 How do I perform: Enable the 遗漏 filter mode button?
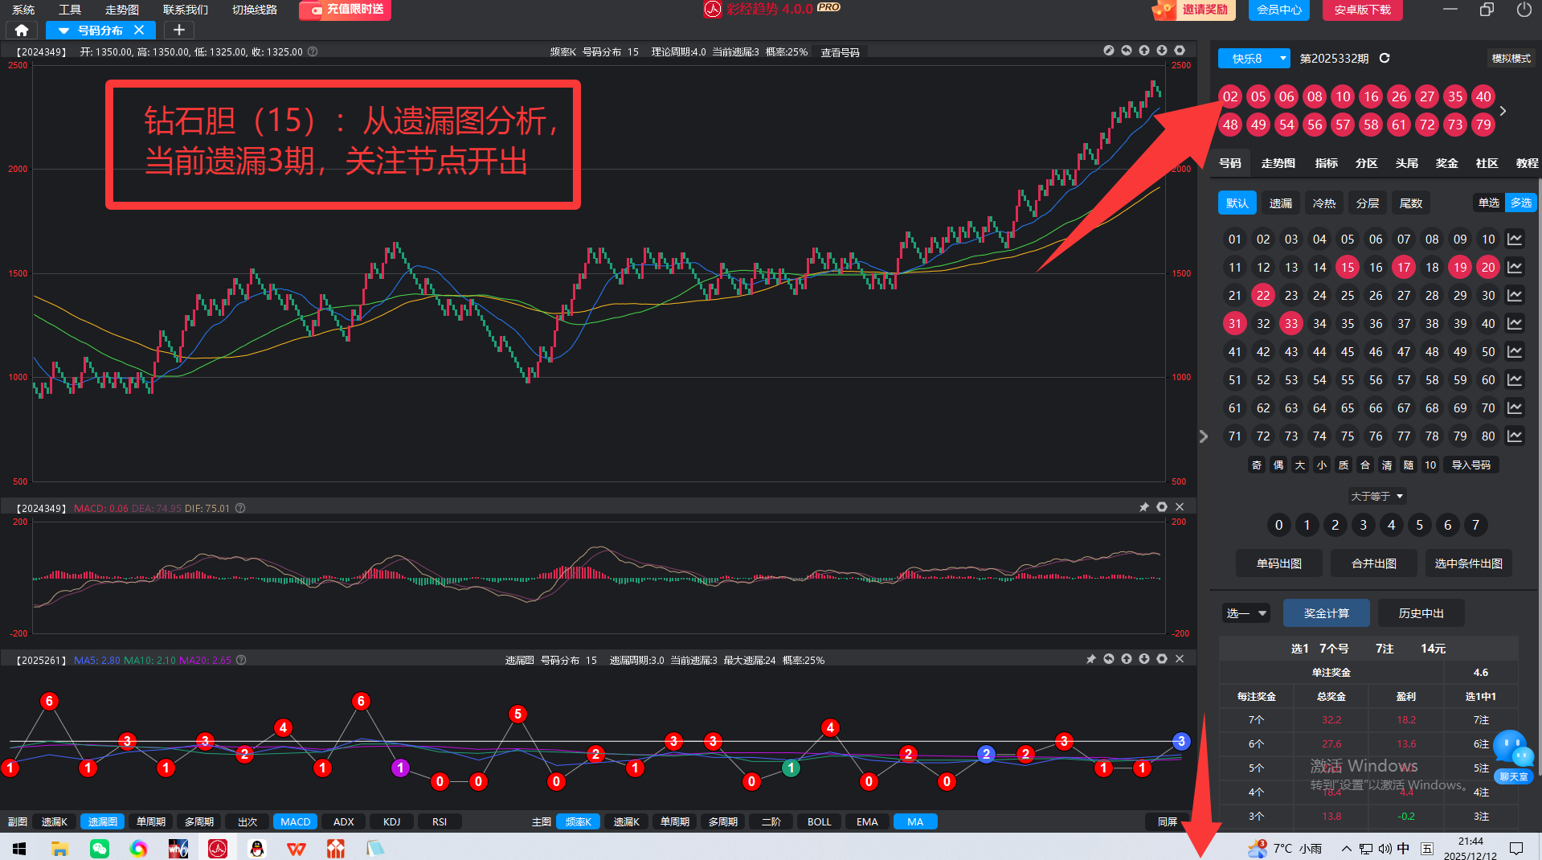pos(1280,203)
